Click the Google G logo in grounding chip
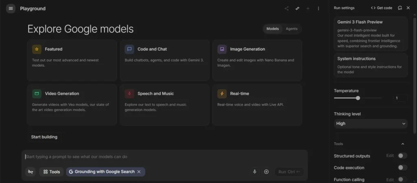 point(71,172)
